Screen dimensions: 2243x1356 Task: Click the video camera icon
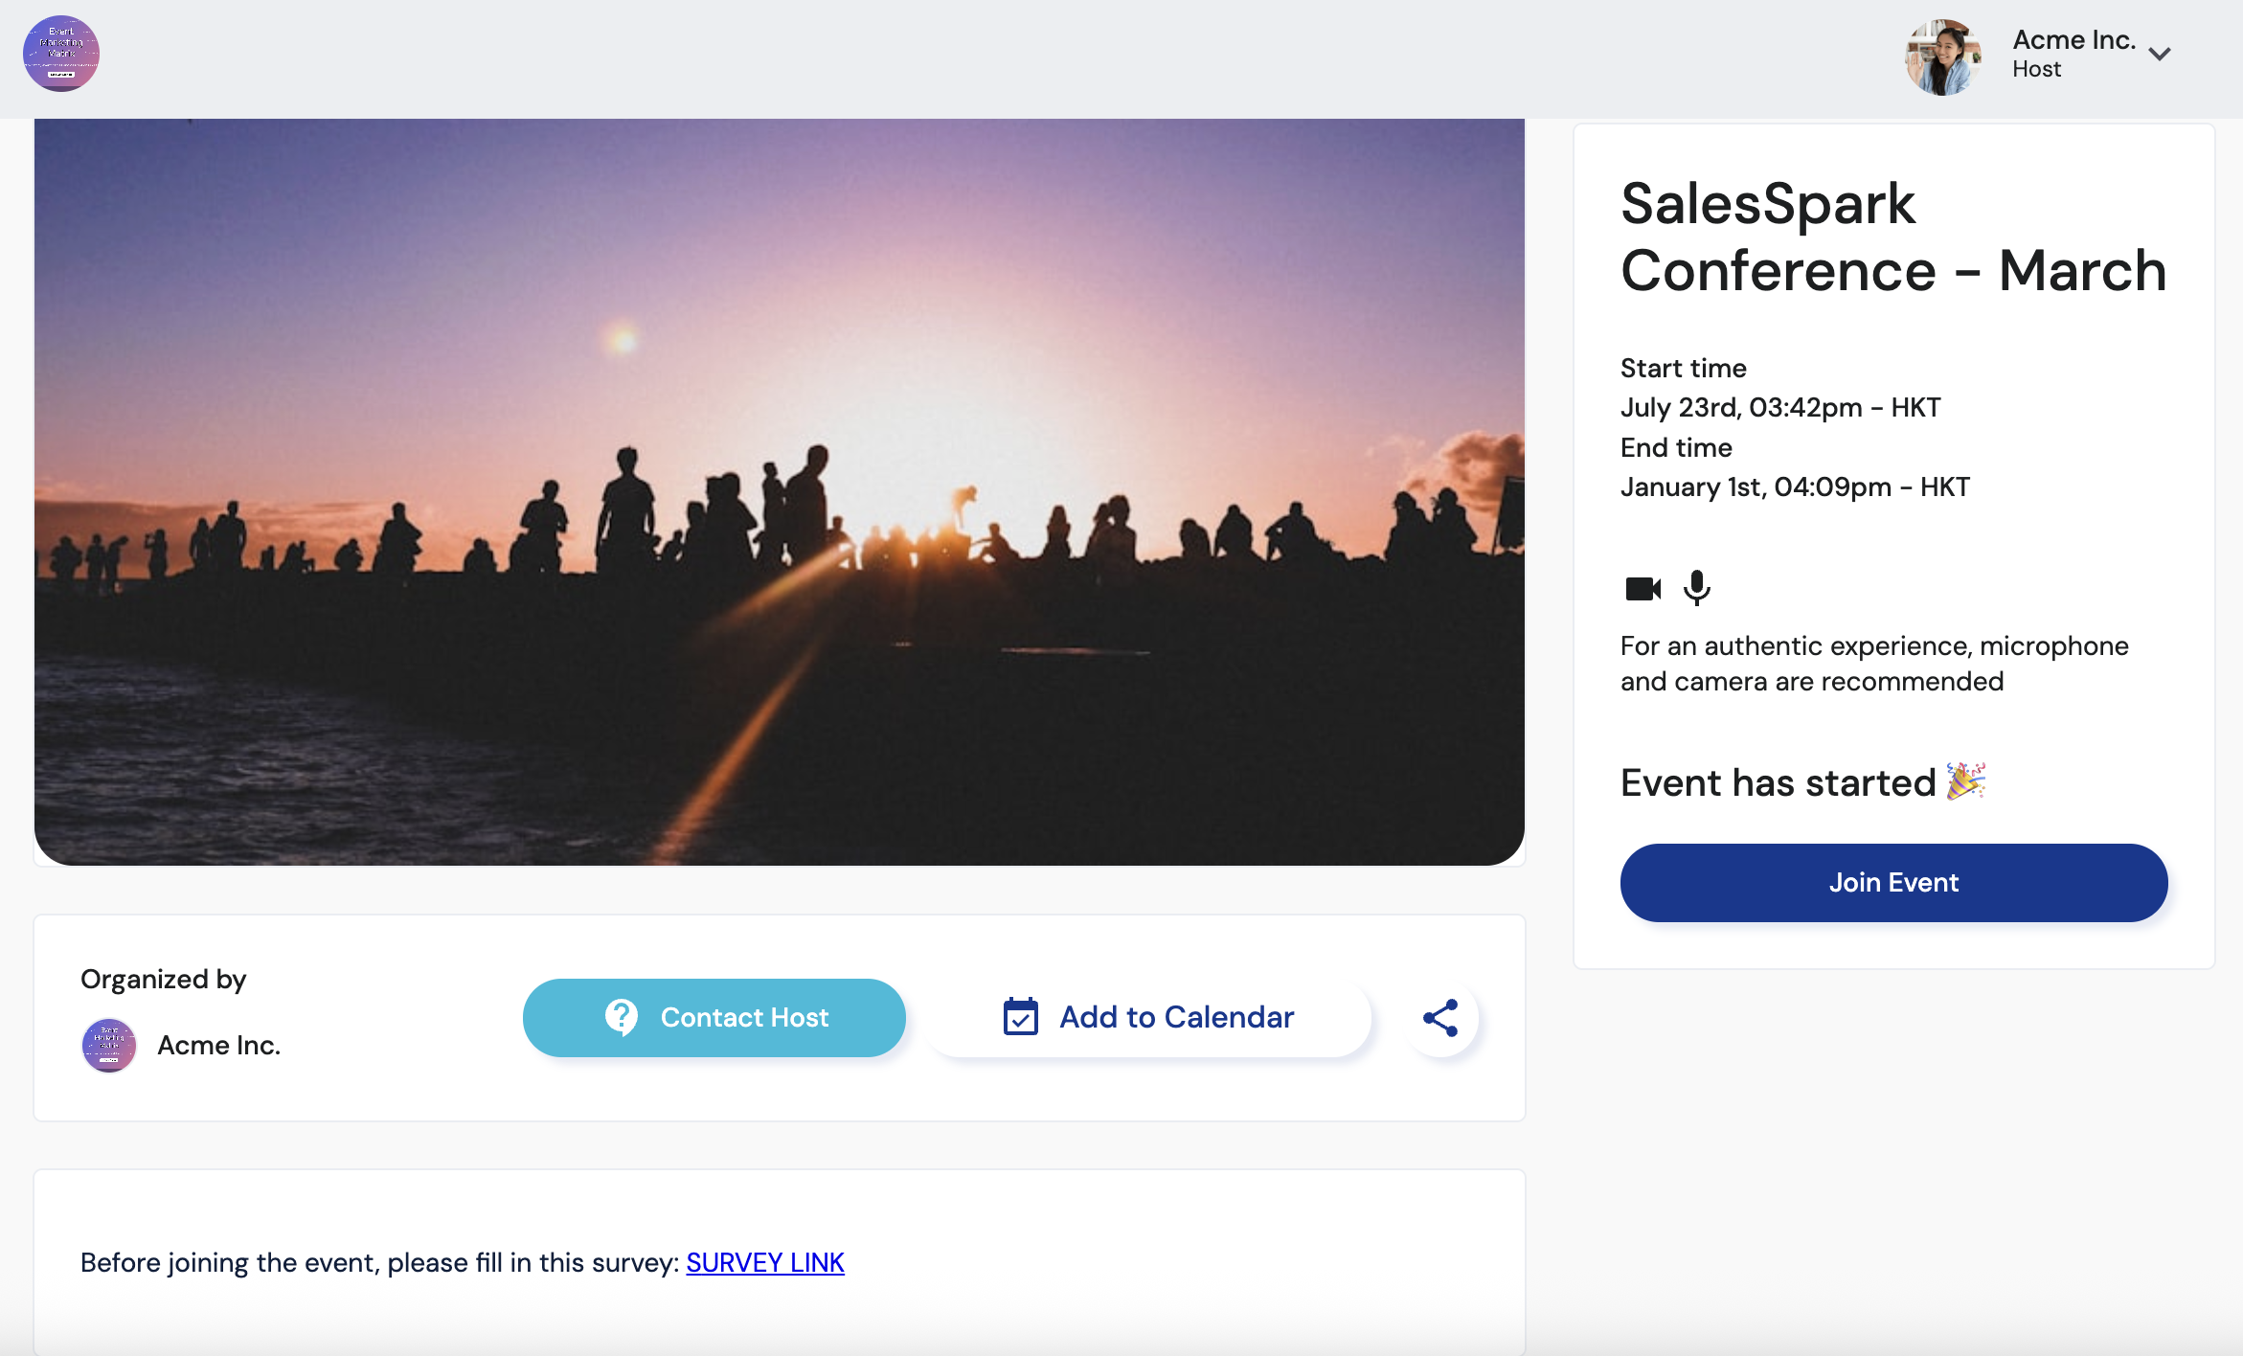tap(1643, 588)
